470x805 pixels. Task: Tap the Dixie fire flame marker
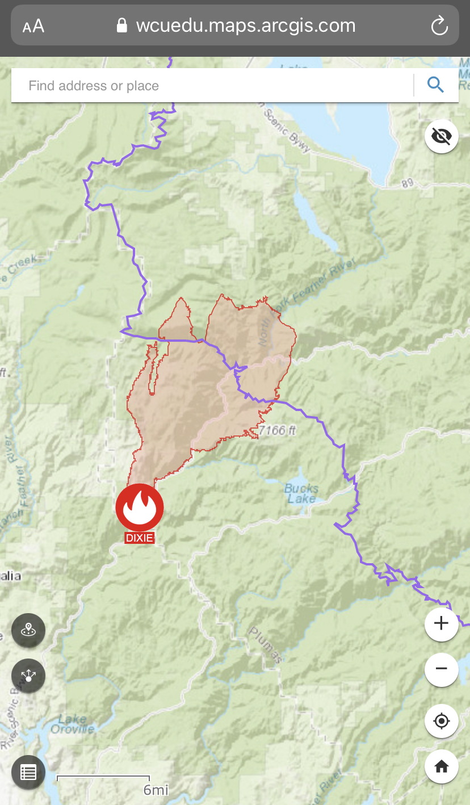click(x=140, y=508)
